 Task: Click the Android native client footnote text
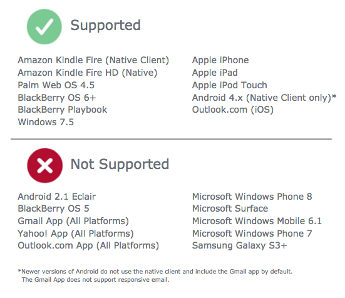click(x=155, y=275)
